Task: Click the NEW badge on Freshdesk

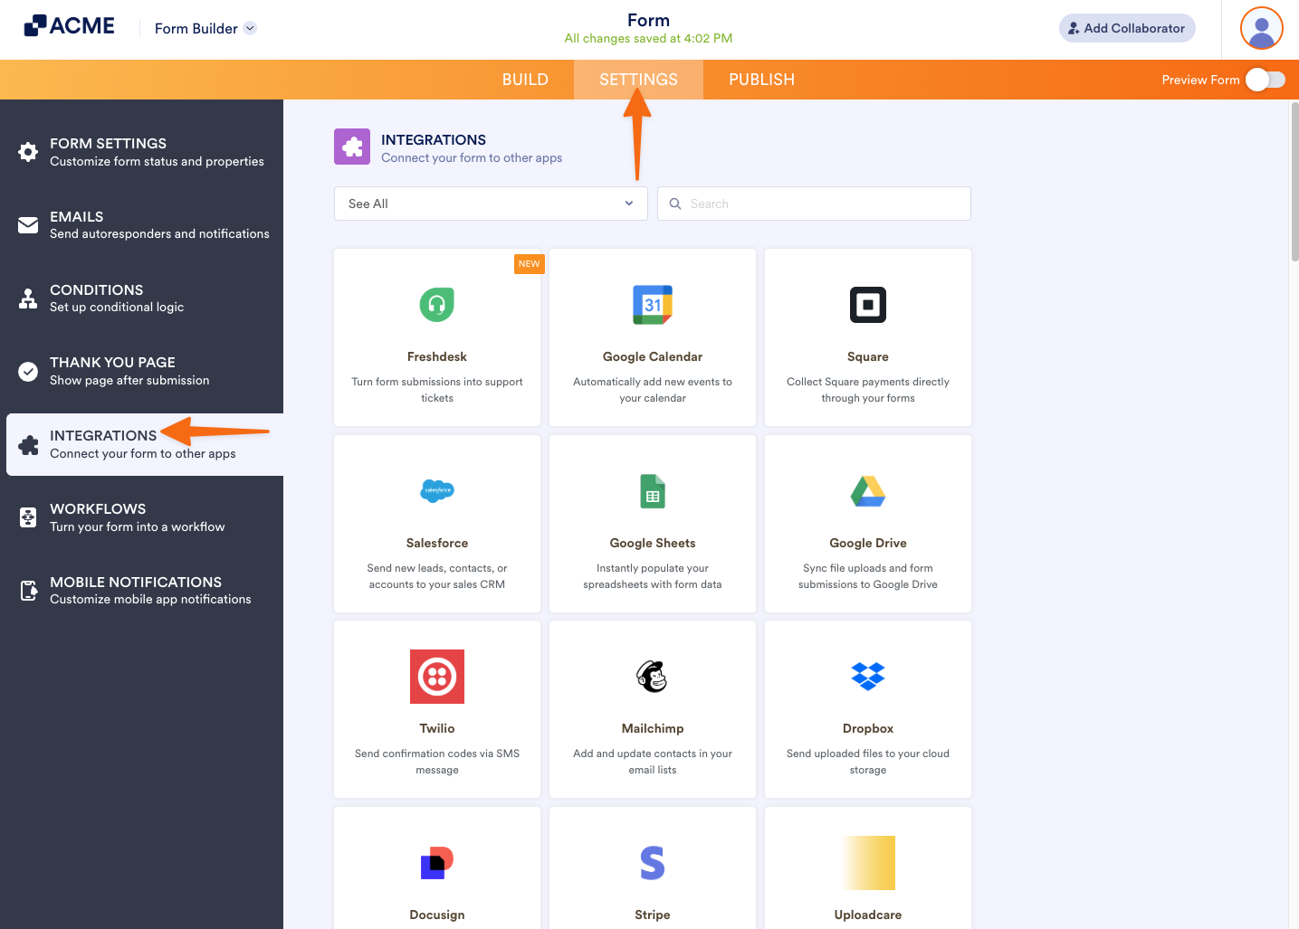Action: coord(530,263)
